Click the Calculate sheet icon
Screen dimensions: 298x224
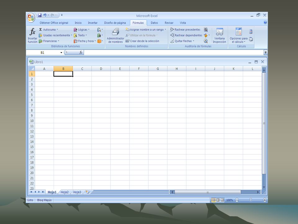pyautogui.click(x=251, y=39)
